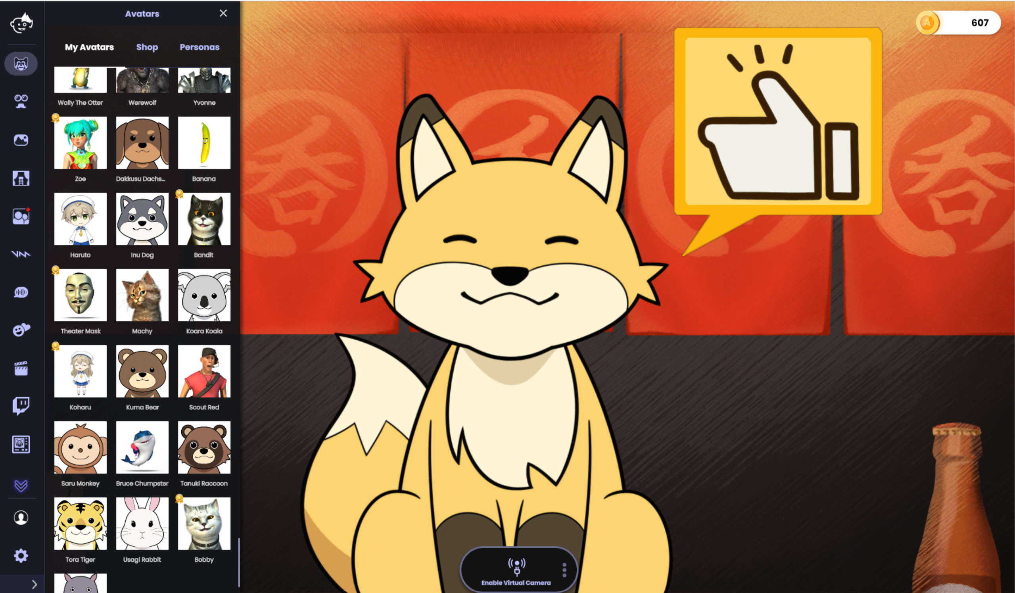1015x593 pixels.
Task: Open the three-dot menu beside Enable Virtual Camera
Action: [x=564, y=570]
